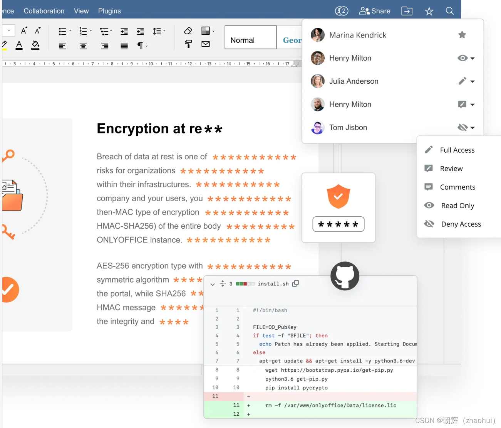Click the Line Spacing icon
Image resolution: width=501 pixels, height=428 pixels.
click(157, 31)
